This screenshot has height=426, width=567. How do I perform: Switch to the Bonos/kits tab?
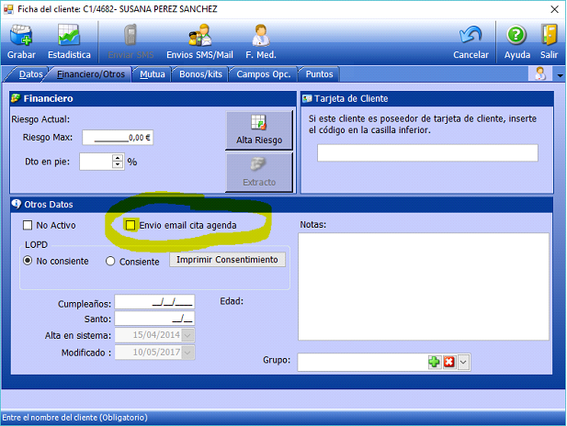(x=198, y=74)
